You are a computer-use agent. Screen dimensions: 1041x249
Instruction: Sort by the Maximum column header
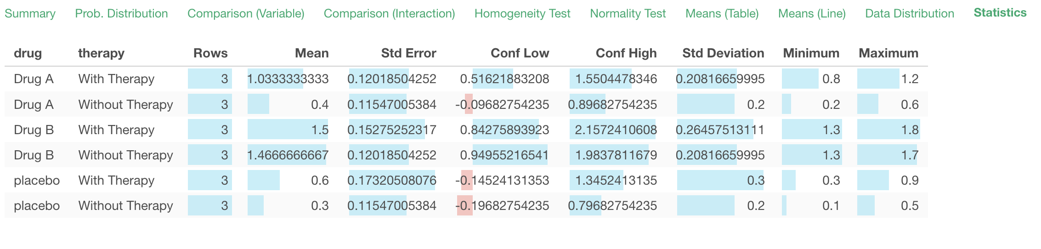coord(888,53)
